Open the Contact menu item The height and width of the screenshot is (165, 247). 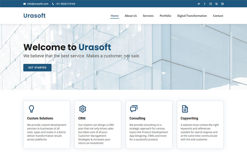click(218, 16)
